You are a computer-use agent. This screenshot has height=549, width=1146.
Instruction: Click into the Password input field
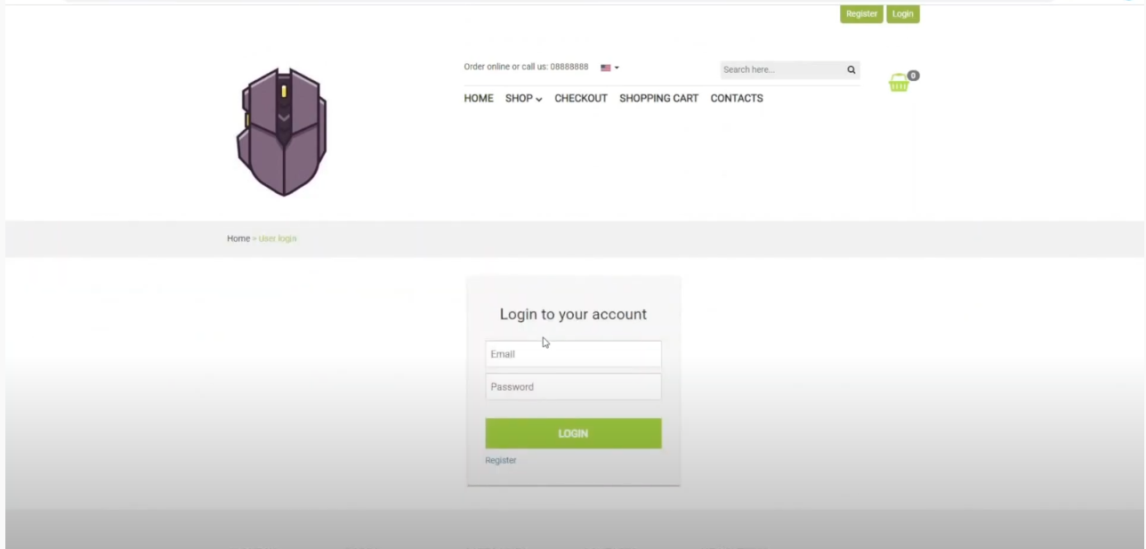pyautogui.click(x=573, y=387)
